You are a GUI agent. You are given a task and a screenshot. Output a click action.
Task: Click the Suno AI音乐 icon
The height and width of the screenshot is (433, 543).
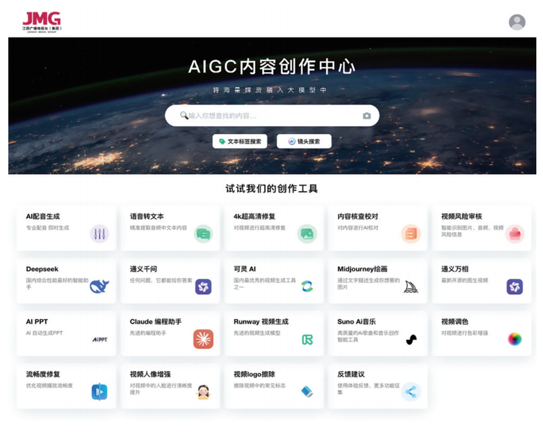point(411,339)
